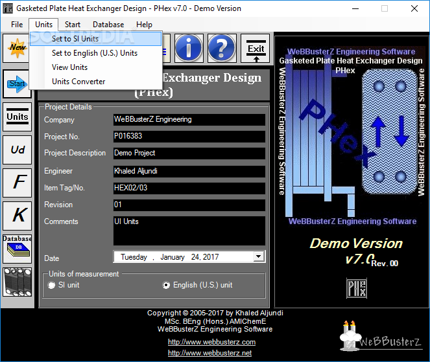Screen dimensions: 430x362
Task: Open the Database menu in menu bar
Action: point(108,25)
